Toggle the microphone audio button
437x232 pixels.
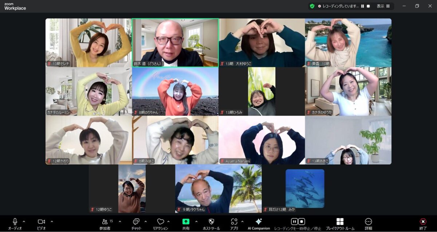coord(15,221)
